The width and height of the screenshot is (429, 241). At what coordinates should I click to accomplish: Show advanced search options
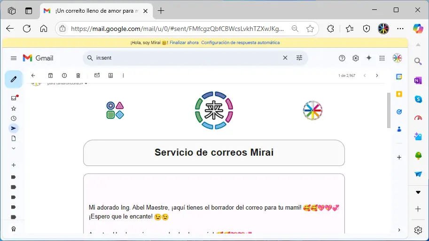pos(299,58)
